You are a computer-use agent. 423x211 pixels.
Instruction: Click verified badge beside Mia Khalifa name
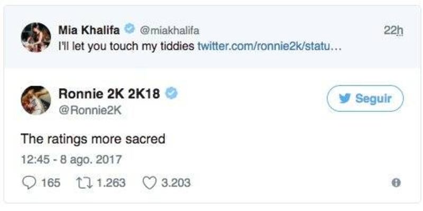(x=128, y=28)
